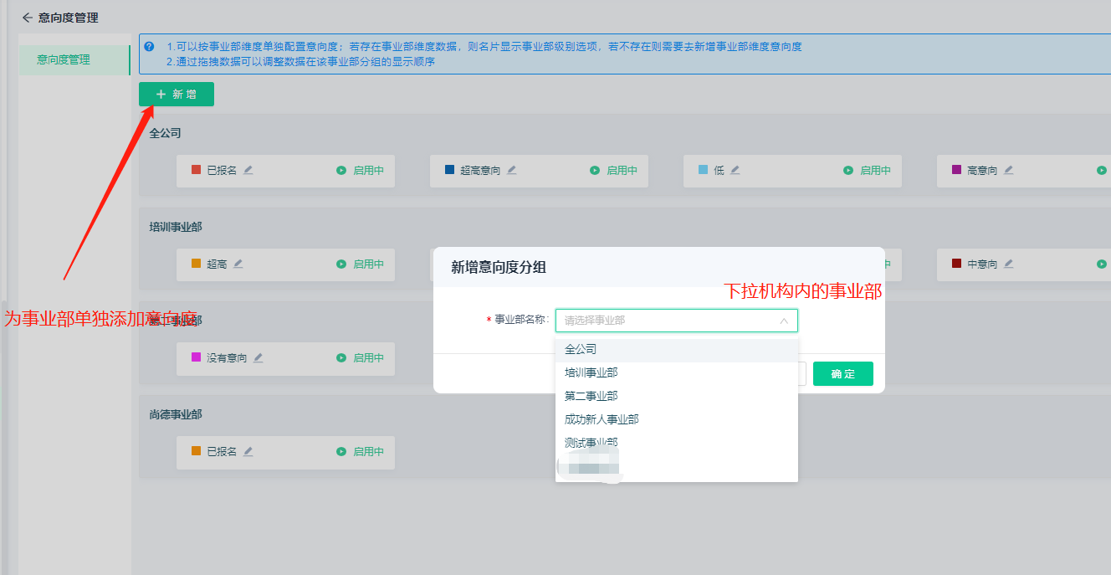Confirm the dialog with 确定 button
Viewport: 1111px width, 575px height.
pos(842,374)
